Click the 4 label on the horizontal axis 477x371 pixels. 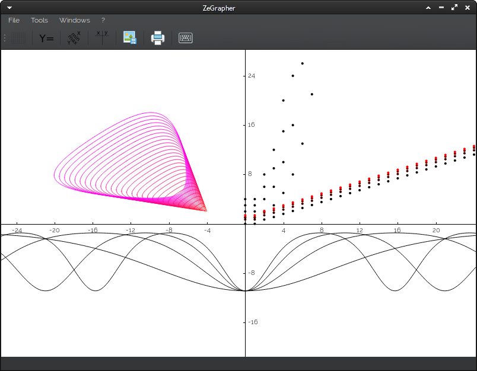click(x=284, y=231)
